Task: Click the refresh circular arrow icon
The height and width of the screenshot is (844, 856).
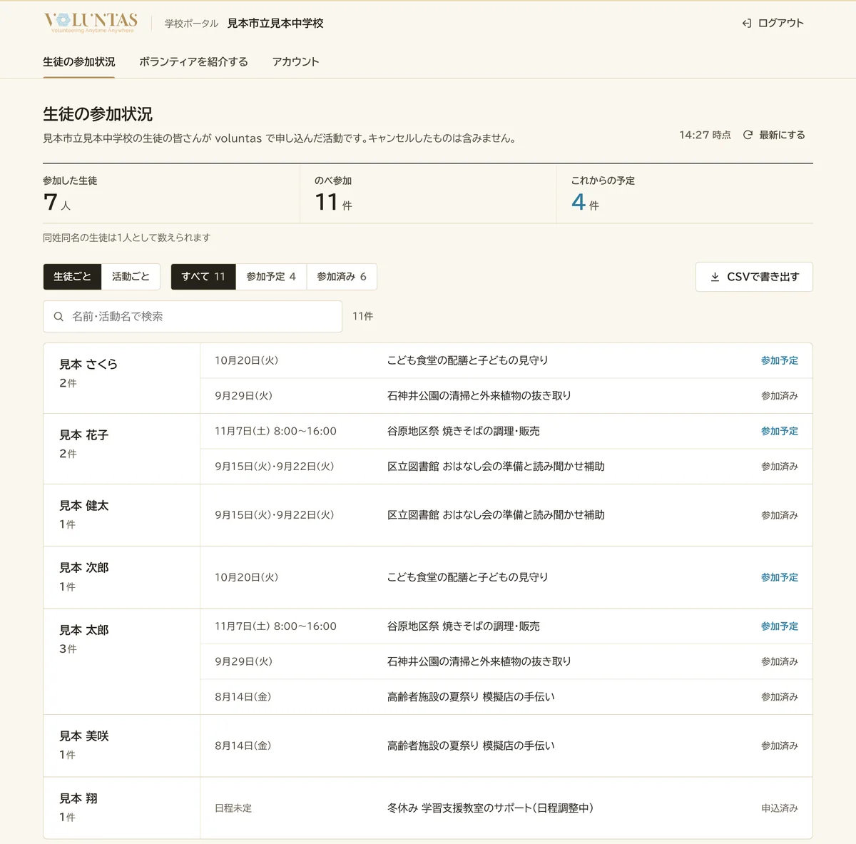Action: click(x=748, y=135)
